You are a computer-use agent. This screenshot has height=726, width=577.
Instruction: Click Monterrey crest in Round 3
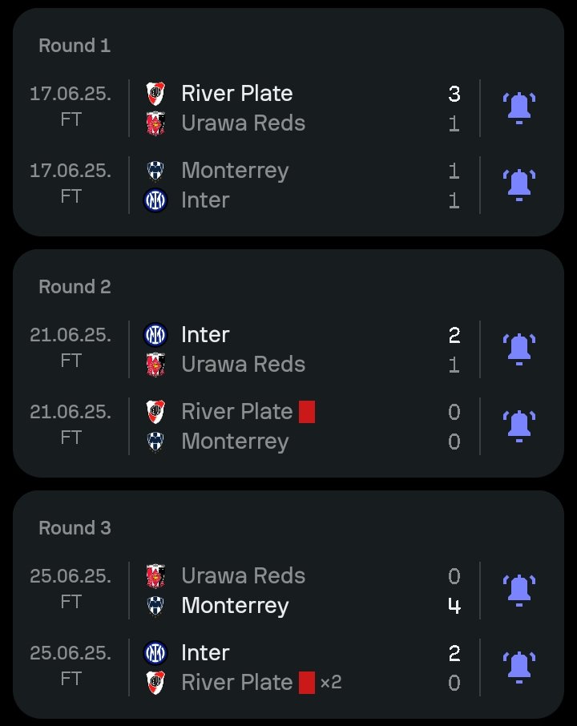coord(155,606)
